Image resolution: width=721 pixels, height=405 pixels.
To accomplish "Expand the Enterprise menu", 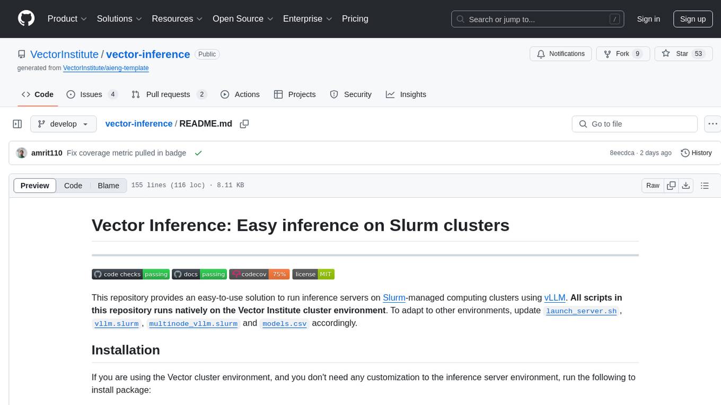I will [307, 19].
